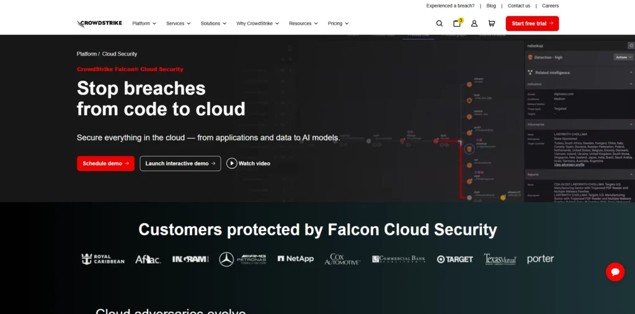635x314 pixels.
Task: Click the Commercial Bank logo
Action: click(399, 259)
